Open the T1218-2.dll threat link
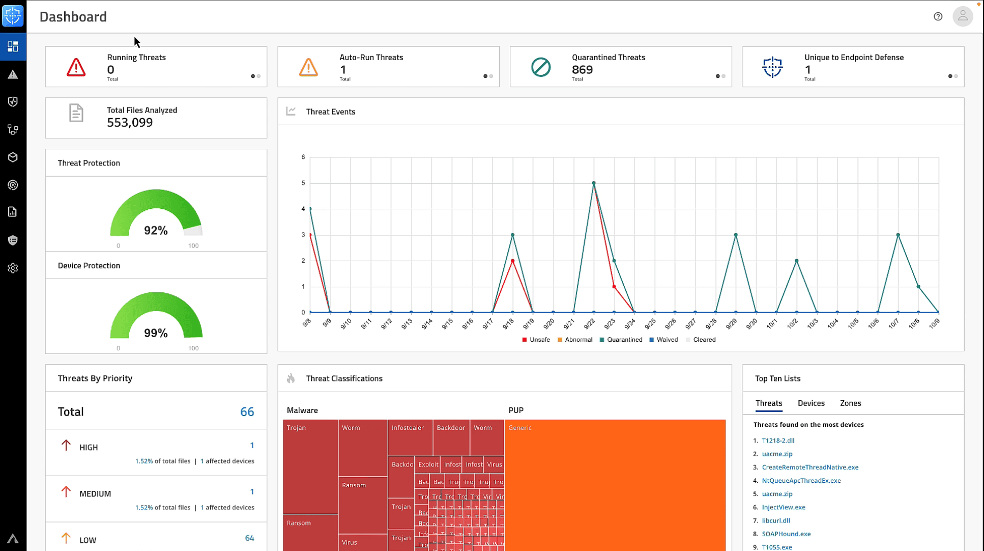Screen dimensions: 984x551 (x=777, y=440)
